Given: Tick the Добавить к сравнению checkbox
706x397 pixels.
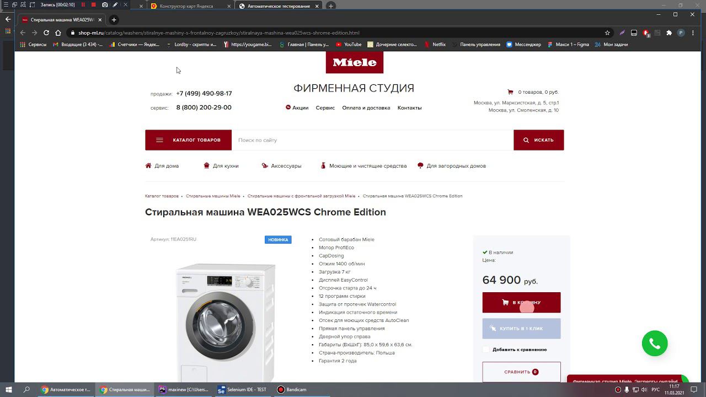Looking at the screenshot, I should 486,350.
